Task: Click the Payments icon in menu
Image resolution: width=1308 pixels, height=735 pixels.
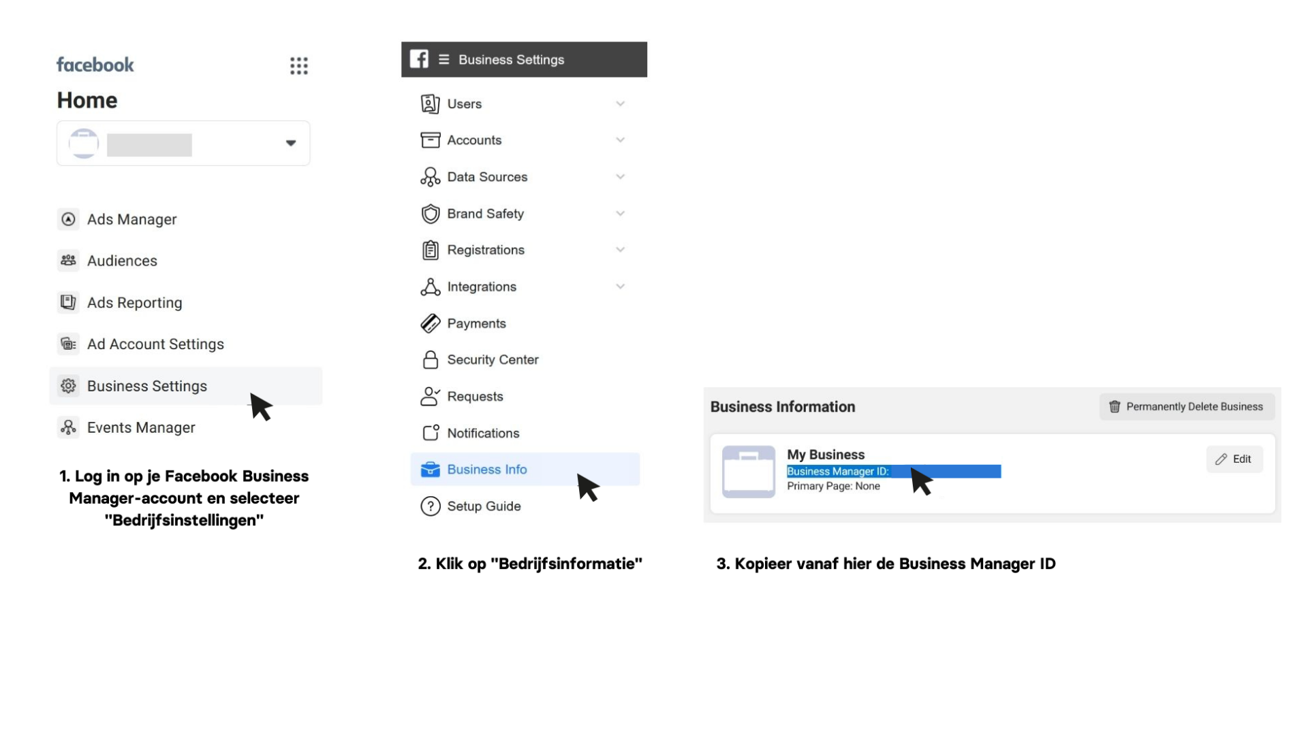Action: 431,323
